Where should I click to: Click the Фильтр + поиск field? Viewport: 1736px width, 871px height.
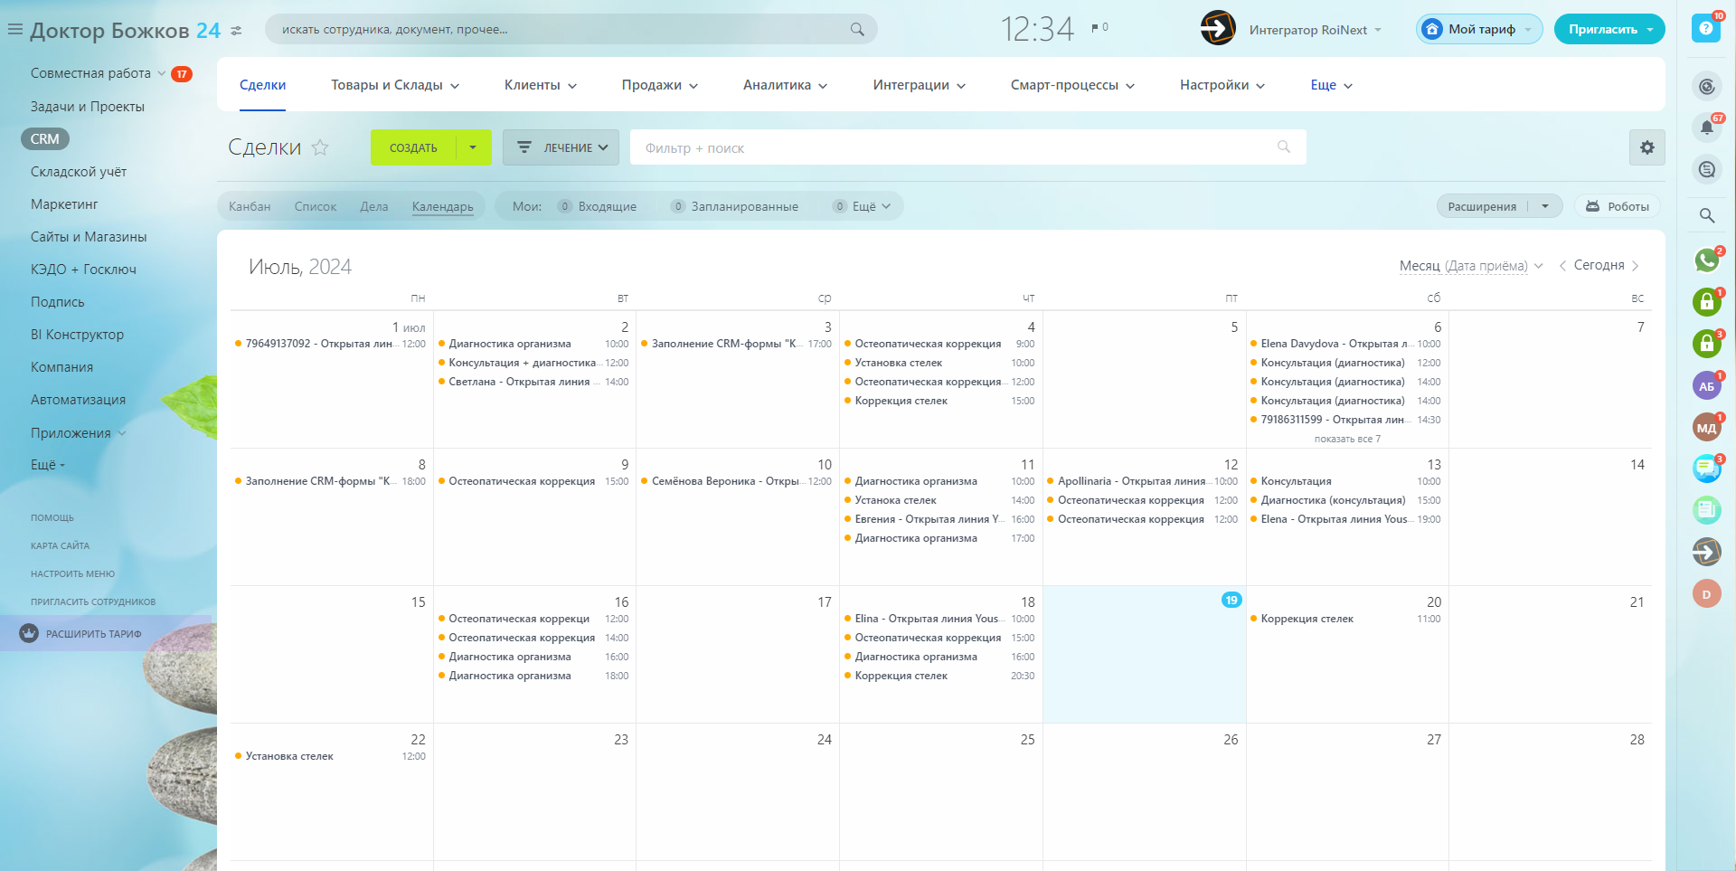[x=958, y=147]
